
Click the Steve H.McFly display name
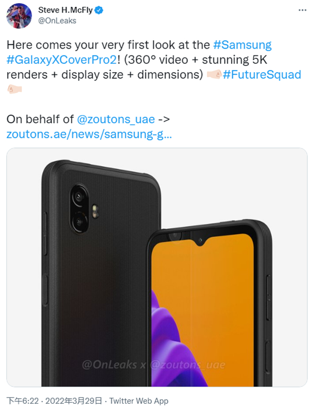tap(68, 10)
